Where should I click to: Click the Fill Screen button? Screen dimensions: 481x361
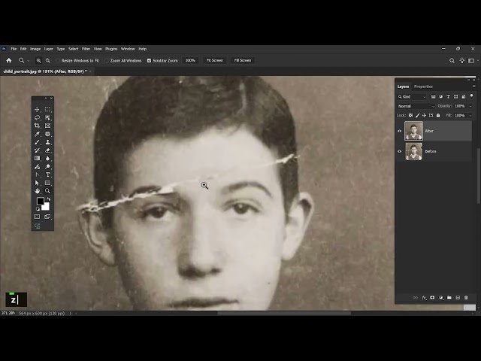(x=243, y=60)
